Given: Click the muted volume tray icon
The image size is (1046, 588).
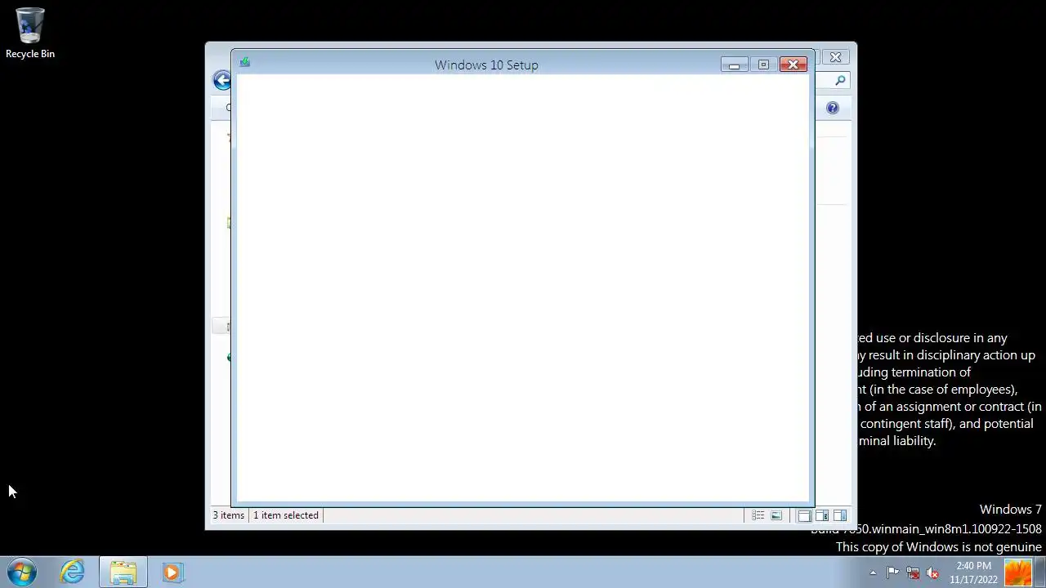Looking at the screenshot, I should tap(932, 572).
